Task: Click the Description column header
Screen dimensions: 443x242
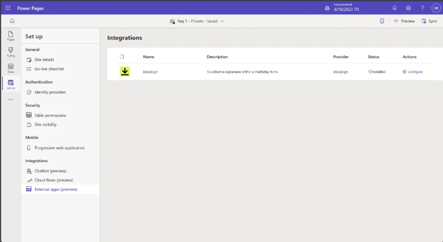Action: 217,57
